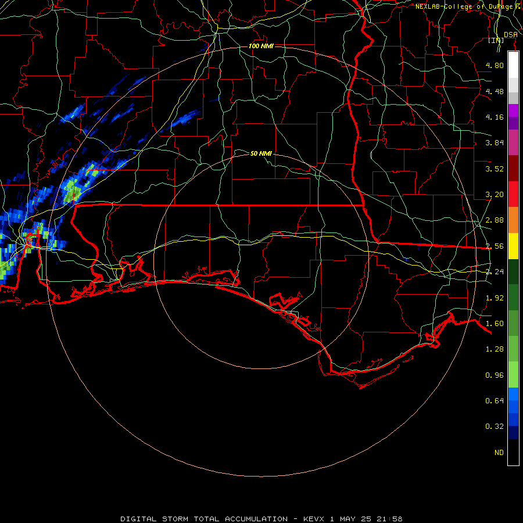Click the yellow legend swatch
This screenshot has height=523, width=523.
(x=513, y=246)
